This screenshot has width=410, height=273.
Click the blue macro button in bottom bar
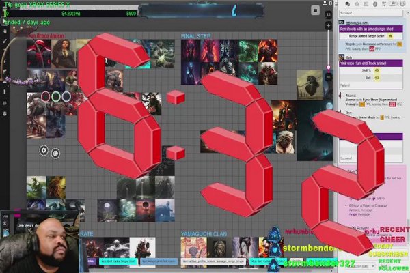tap(159, 261)
